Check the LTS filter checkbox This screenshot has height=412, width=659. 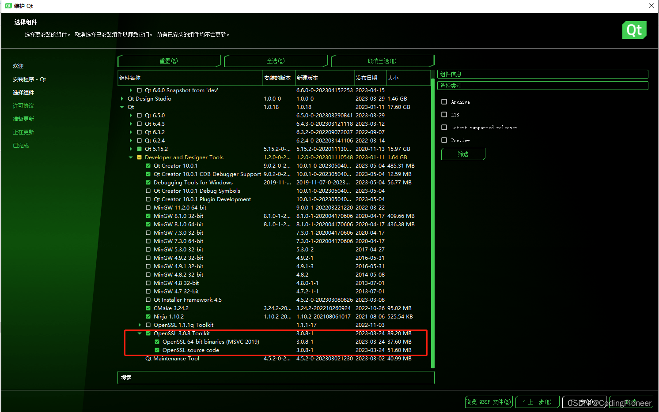444,115
